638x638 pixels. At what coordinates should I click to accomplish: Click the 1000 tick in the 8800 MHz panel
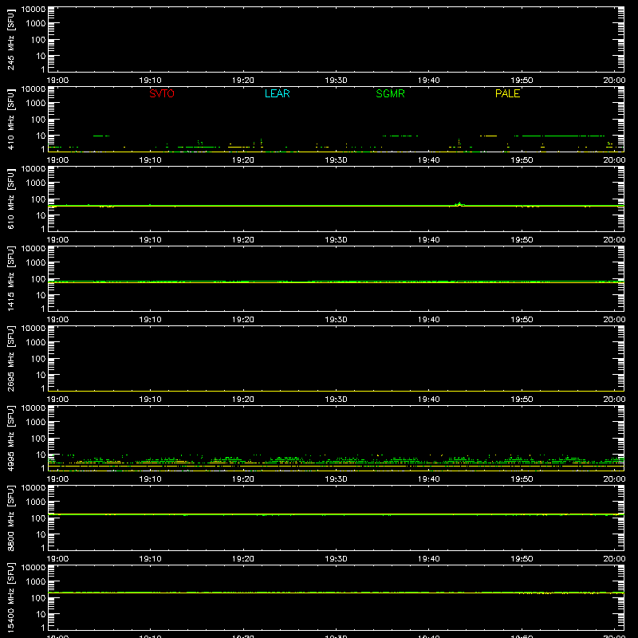pos(36,502)
